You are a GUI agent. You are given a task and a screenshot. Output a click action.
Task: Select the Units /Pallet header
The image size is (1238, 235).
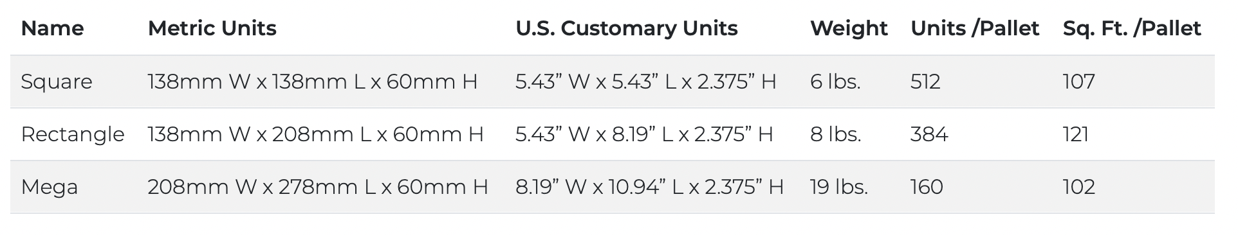click(x=975, y=28)
